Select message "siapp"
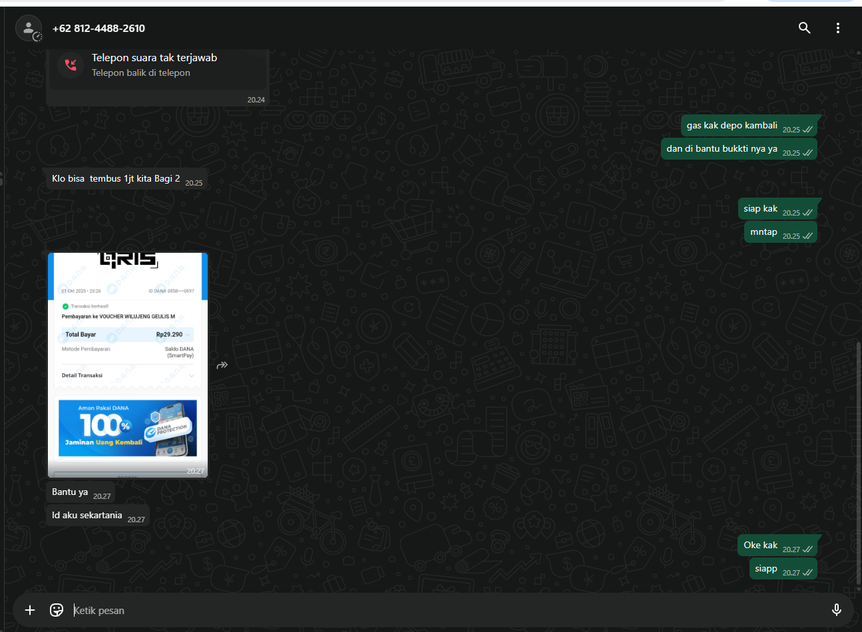The image size is (862, 632). coord(783,569)
